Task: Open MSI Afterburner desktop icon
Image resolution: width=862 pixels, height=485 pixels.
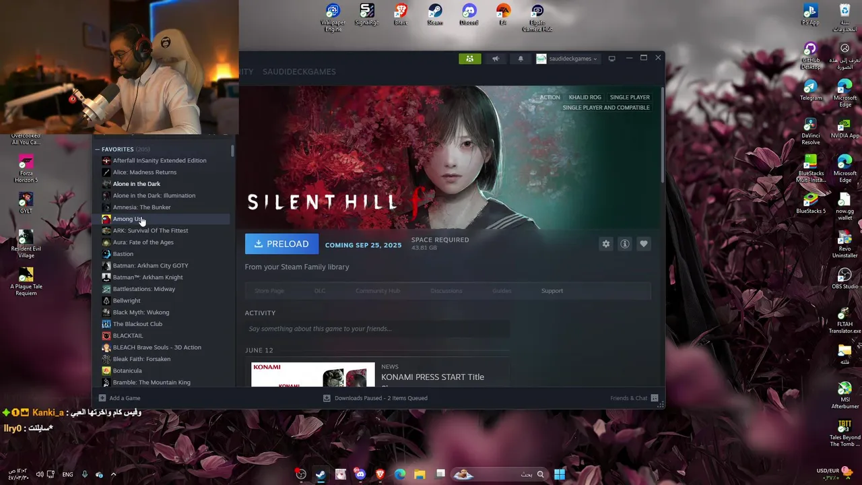Action: click(845, 395)
